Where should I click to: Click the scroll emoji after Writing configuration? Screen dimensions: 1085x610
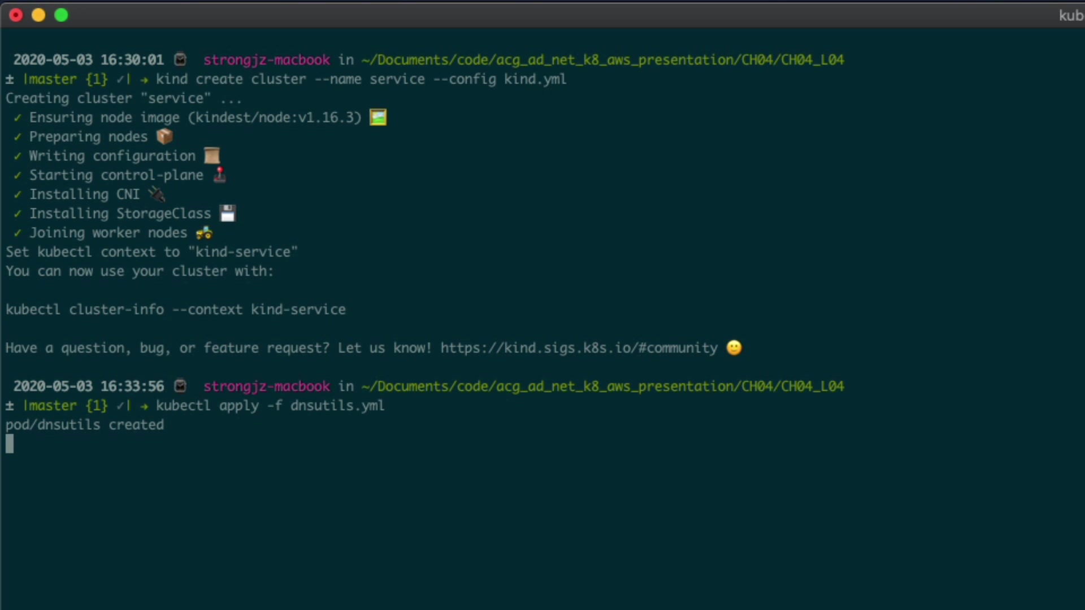212,155
